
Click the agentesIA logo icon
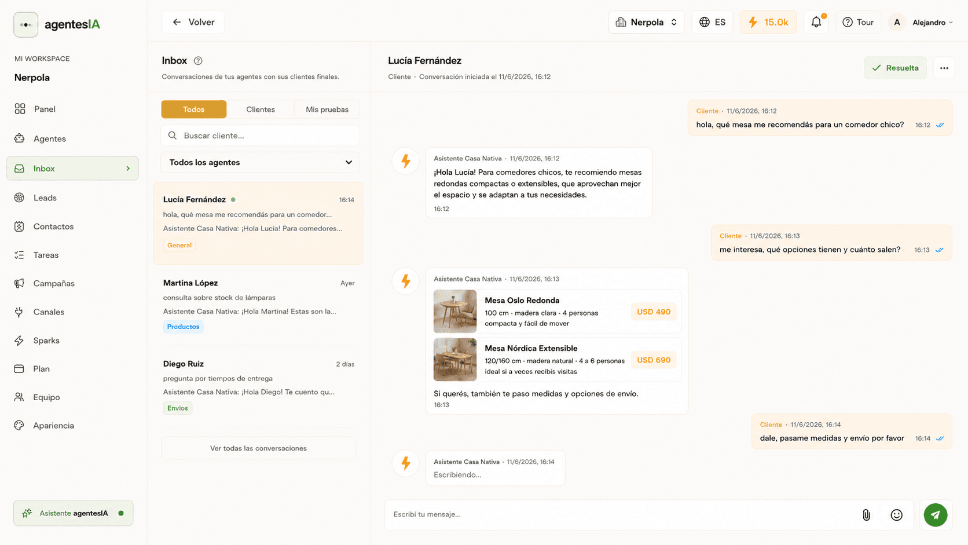(25, 24)
